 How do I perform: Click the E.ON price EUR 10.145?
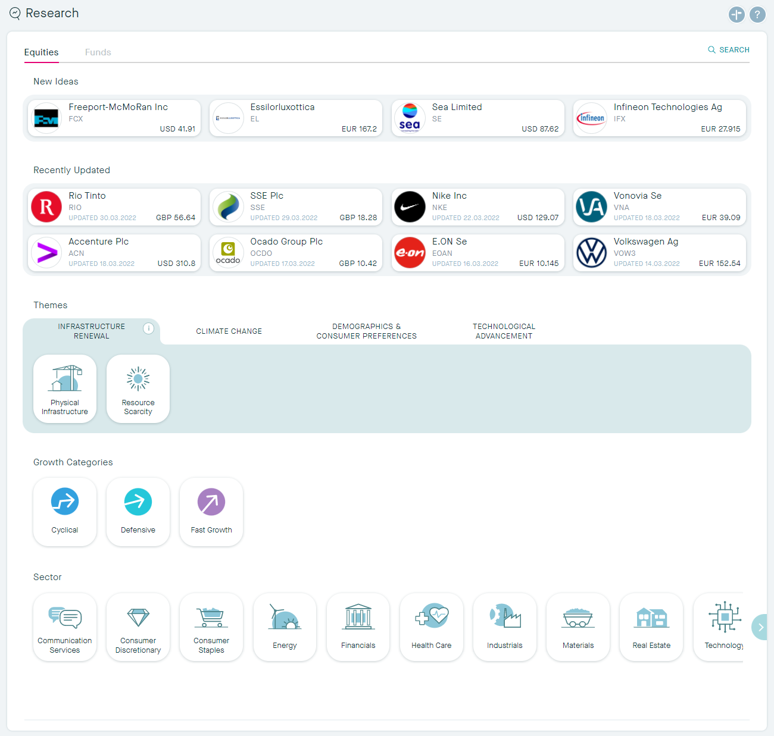[x=539, y=264]
